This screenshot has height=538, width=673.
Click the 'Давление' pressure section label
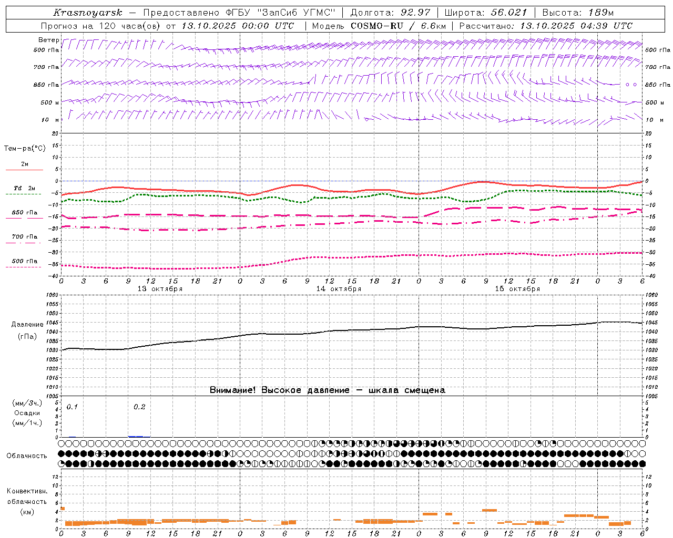(27, 325)
